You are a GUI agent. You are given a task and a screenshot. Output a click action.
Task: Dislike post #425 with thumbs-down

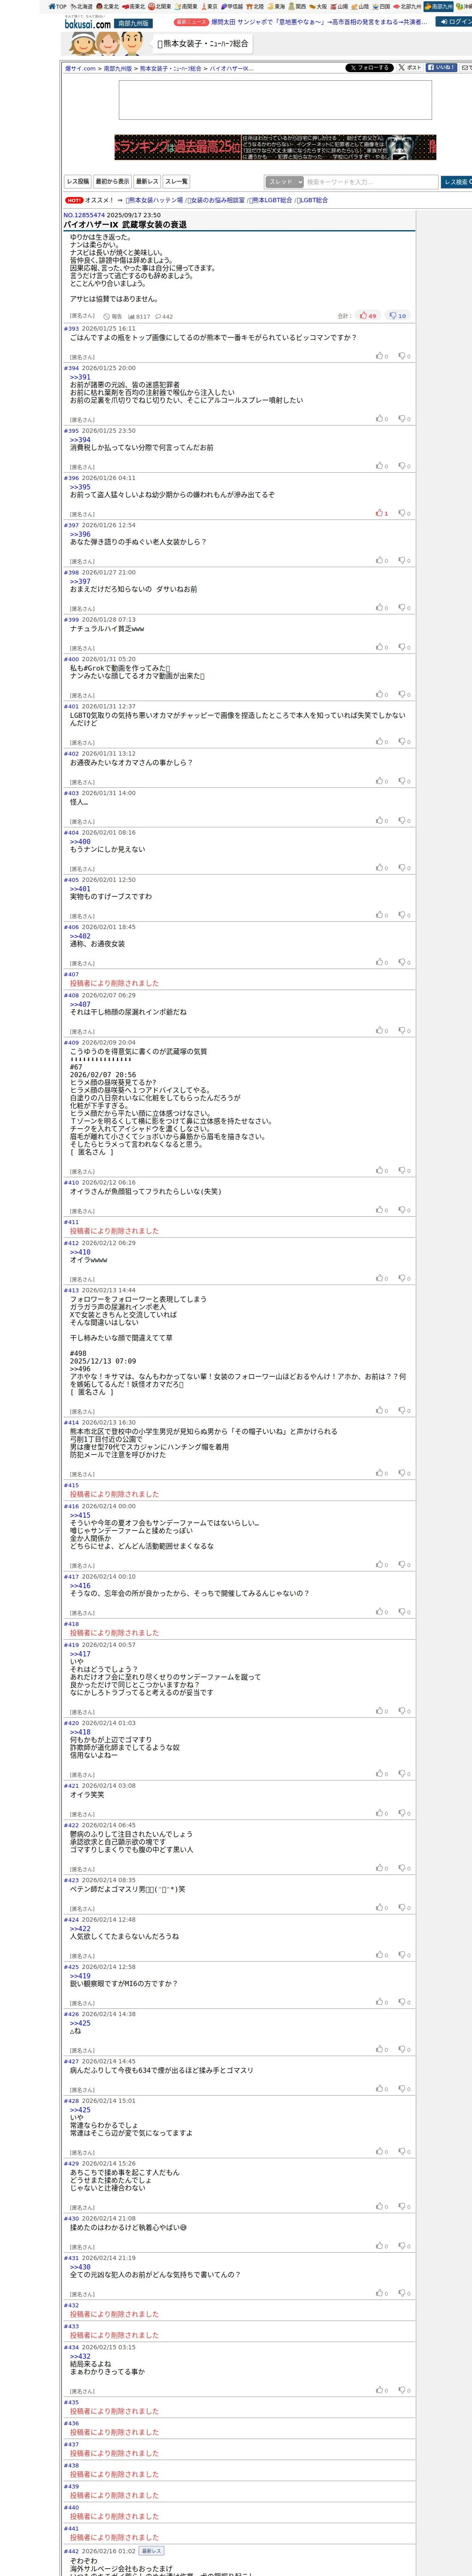(x=404, y=2002)
